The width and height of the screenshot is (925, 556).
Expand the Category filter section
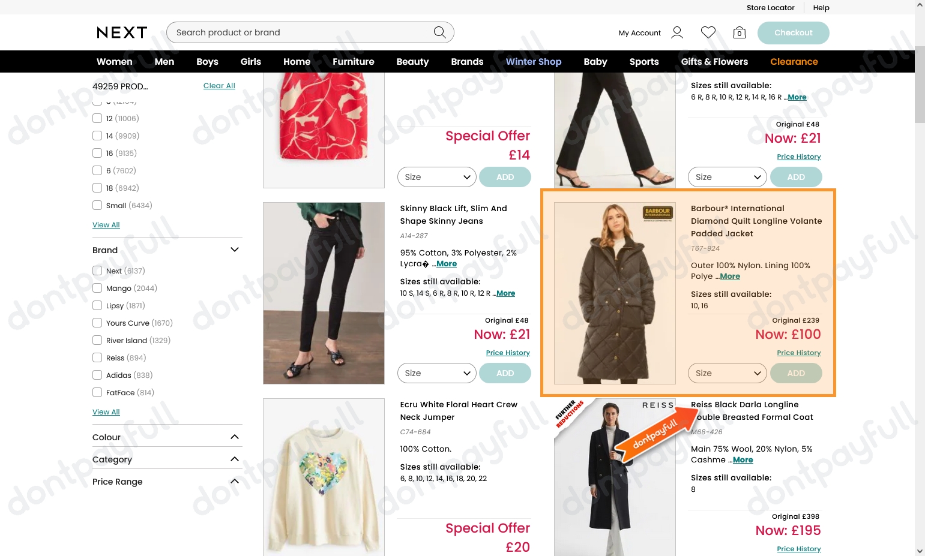pyautogui.click(x=235, y=459)
